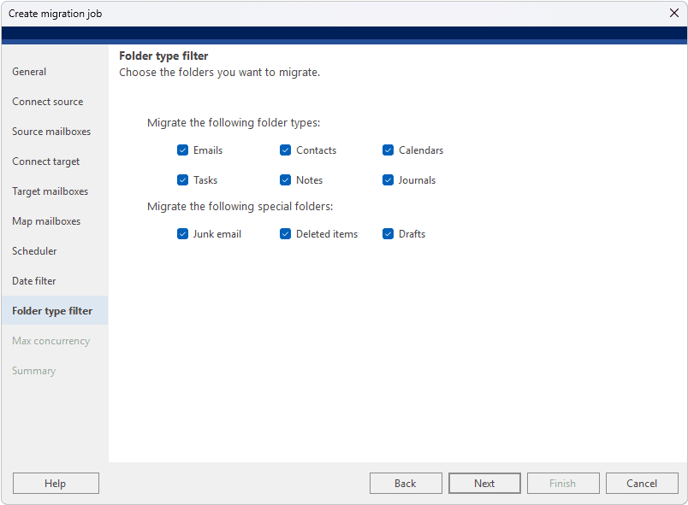Go Back to previous step

tap(406, 483)
